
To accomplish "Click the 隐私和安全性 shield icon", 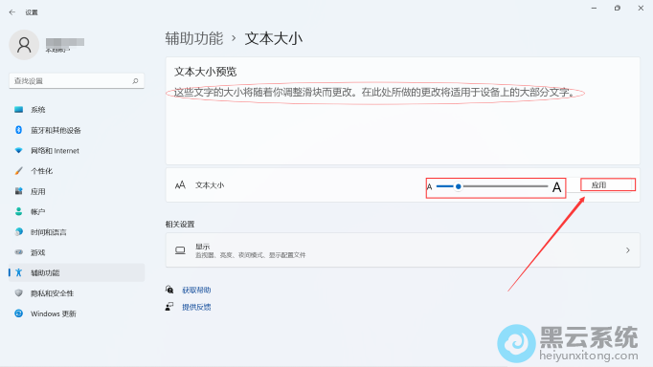I will (19, 293).
